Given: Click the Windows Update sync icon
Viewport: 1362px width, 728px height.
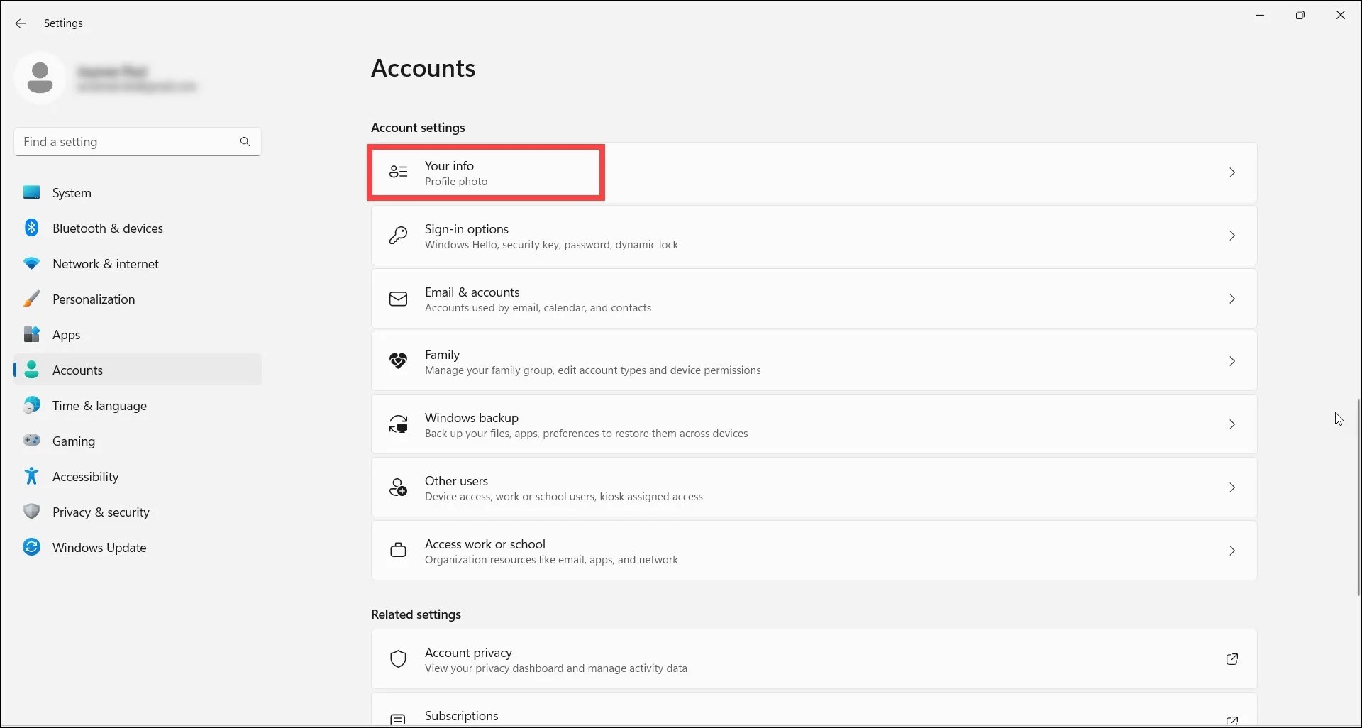Looking at the screenshot, I should (x=31, y=547).
